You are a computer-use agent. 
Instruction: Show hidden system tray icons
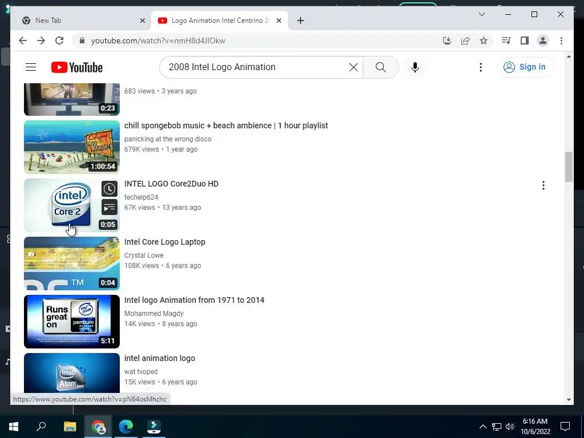coord(482,427)
